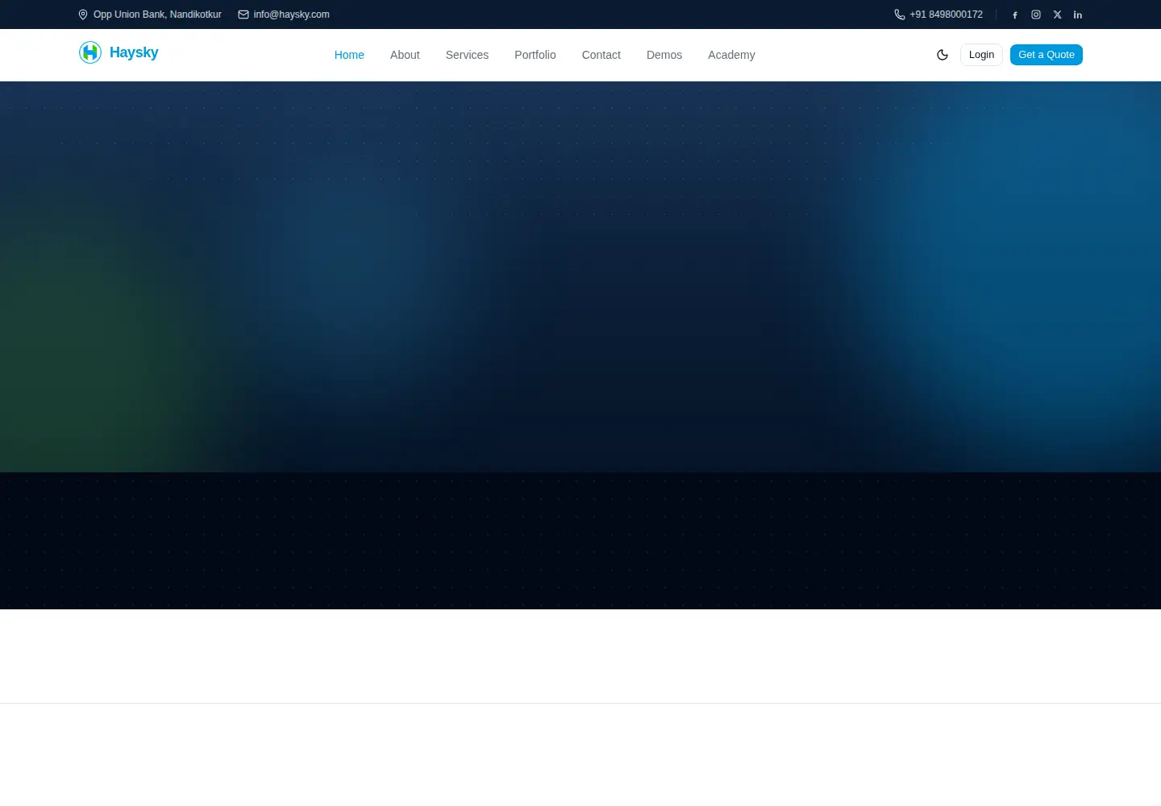Click the Get a Quote button
1161x806 pixels.
point(1047,55)
